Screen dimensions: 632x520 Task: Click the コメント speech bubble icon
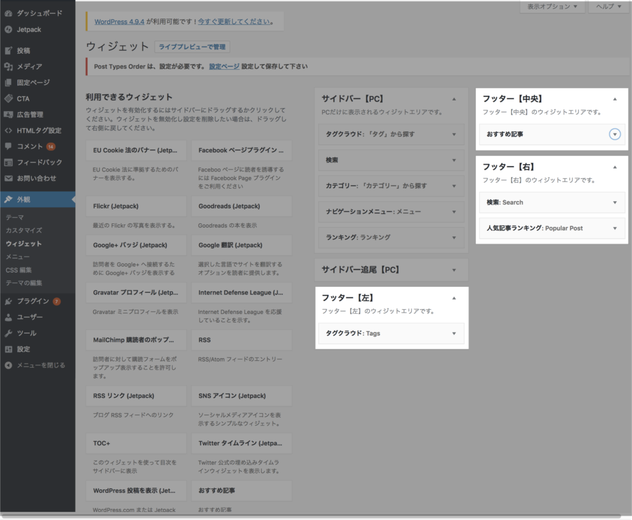pyautogui.click(x=9, y=145)
